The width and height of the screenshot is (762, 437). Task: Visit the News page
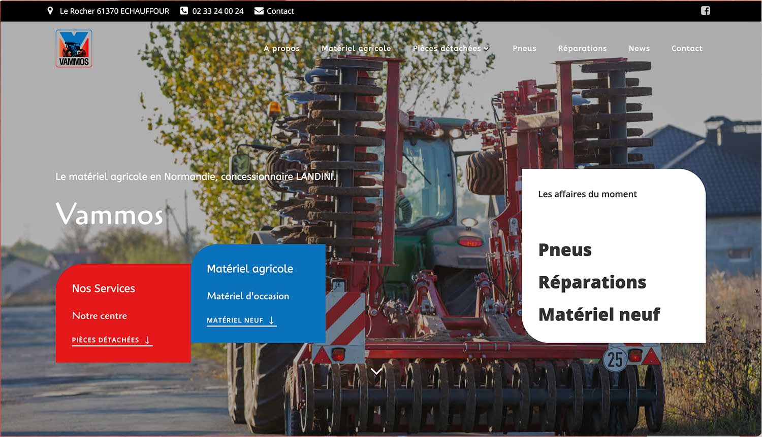pos(639,48)
